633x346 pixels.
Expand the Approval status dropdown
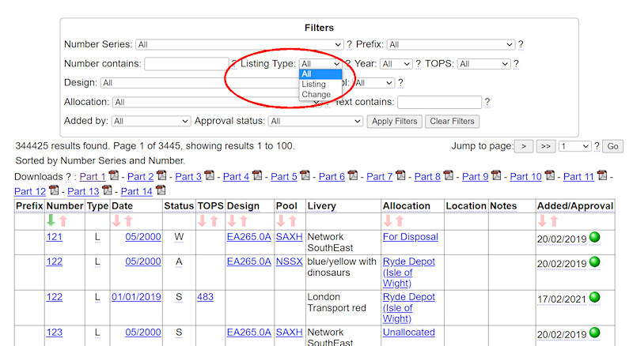click(x=315, y=122)
